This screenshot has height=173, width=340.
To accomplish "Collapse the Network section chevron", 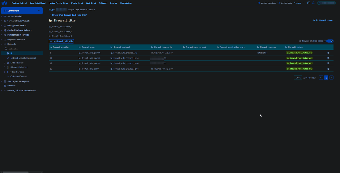I will [1, 44].
